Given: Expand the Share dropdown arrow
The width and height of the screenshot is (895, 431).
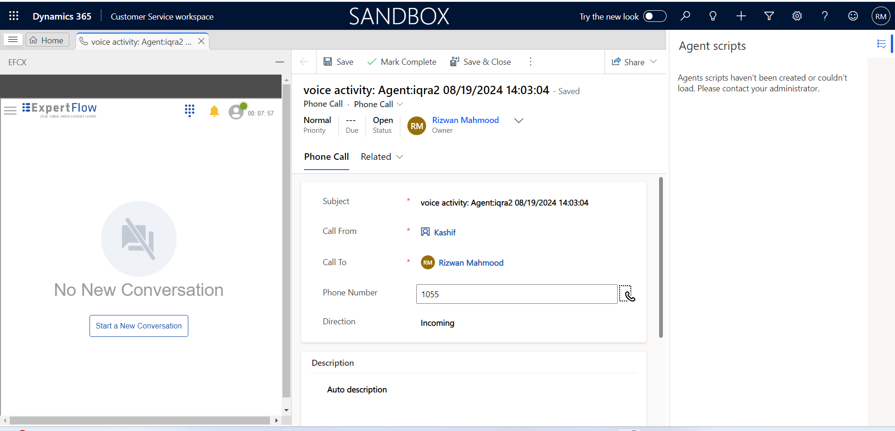Looking at the screenshot, I should tap(654, 62).
